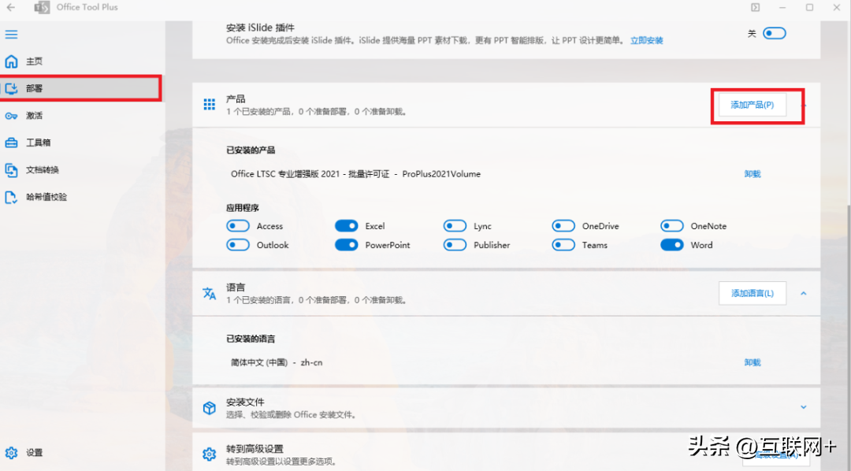Click the 添加语言(L) button

point(753,294)
